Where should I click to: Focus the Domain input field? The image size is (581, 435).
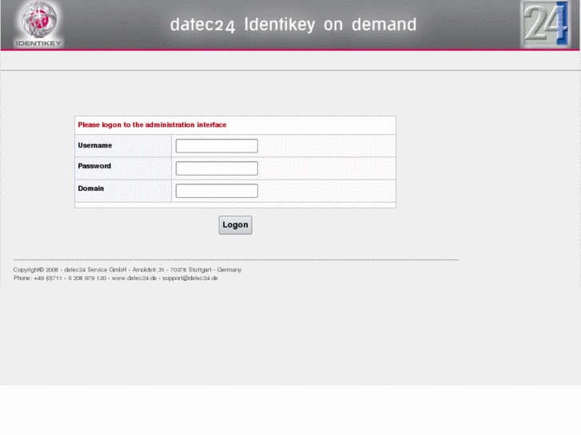point(217,191)
